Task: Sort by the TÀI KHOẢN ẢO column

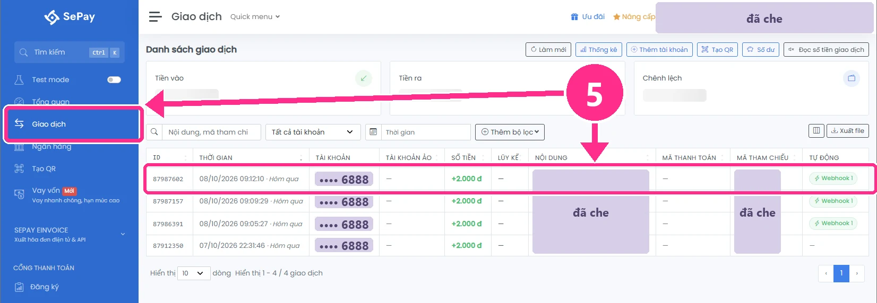Action: 411,157
